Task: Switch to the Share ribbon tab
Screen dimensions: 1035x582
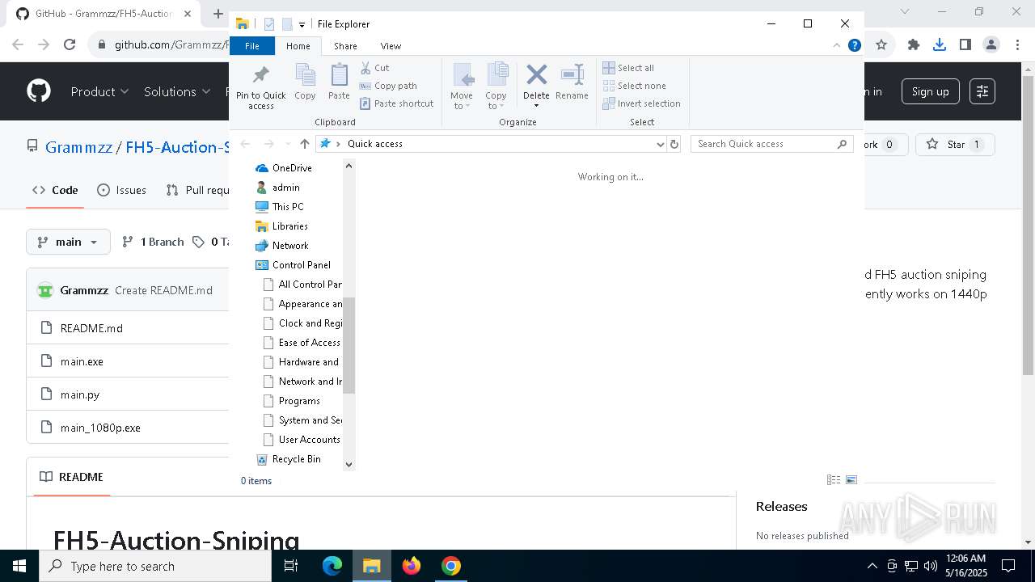Action: [345, 46]
